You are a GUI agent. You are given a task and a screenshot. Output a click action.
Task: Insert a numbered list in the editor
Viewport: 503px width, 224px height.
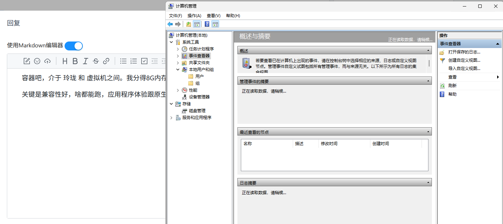(x=134, y=61)
